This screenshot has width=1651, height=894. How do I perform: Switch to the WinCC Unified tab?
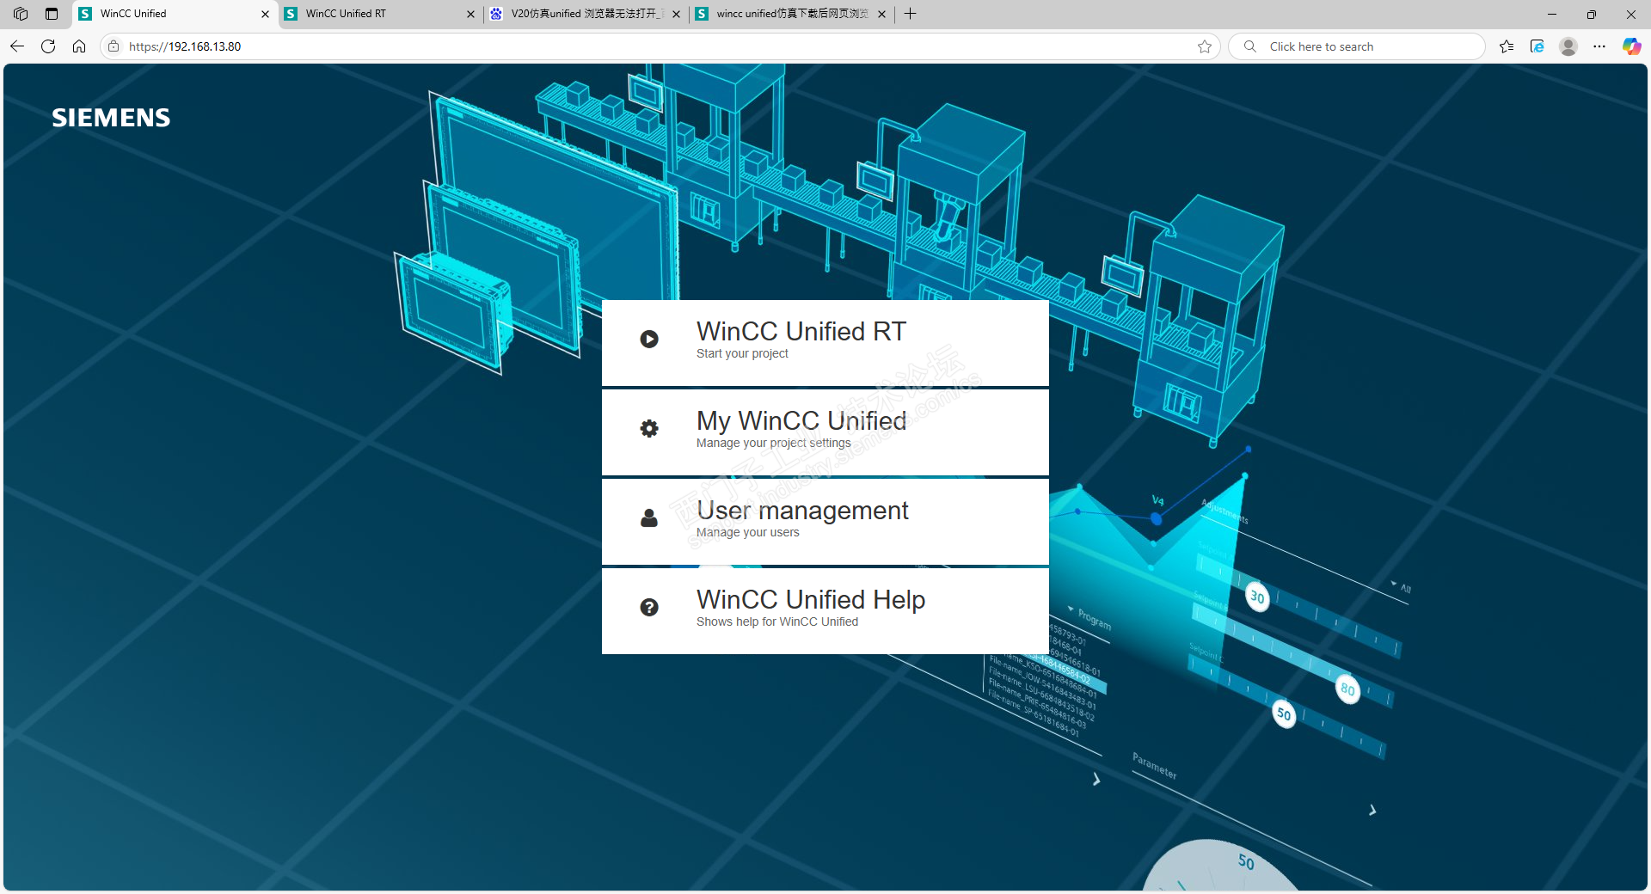pos(175,14)
